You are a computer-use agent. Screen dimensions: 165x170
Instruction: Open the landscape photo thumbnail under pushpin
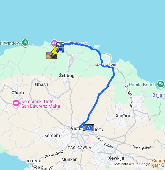point(52,56)
